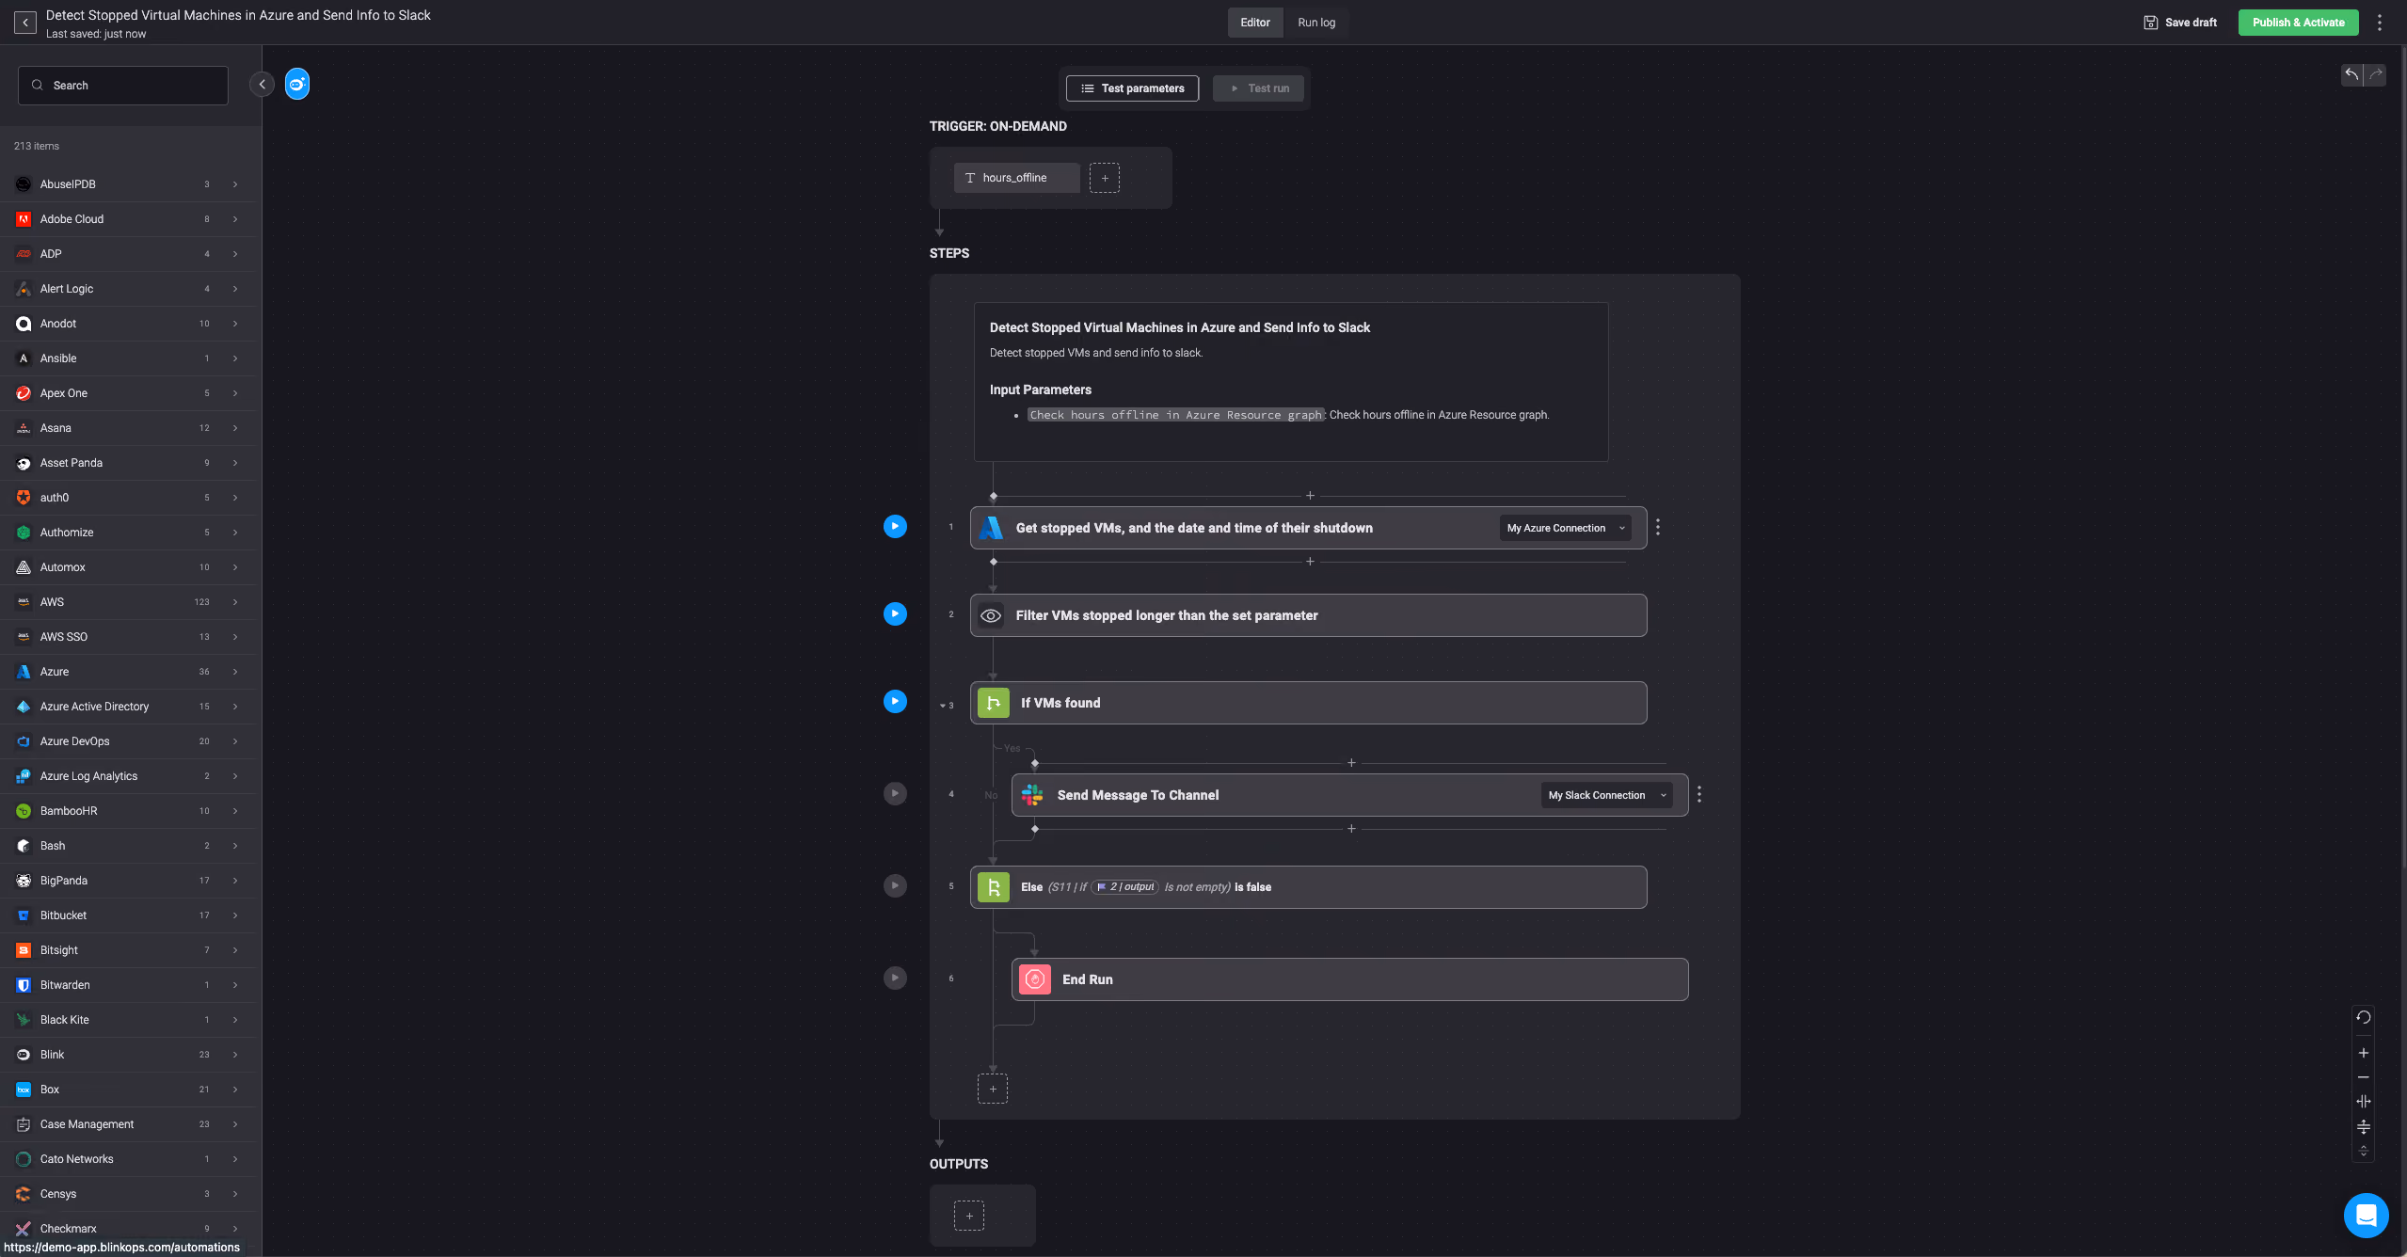Viewport: 2407px width, 1257px height.
Task: Click the 2 | output variable chip
Action: click(x=1124, y=887)
